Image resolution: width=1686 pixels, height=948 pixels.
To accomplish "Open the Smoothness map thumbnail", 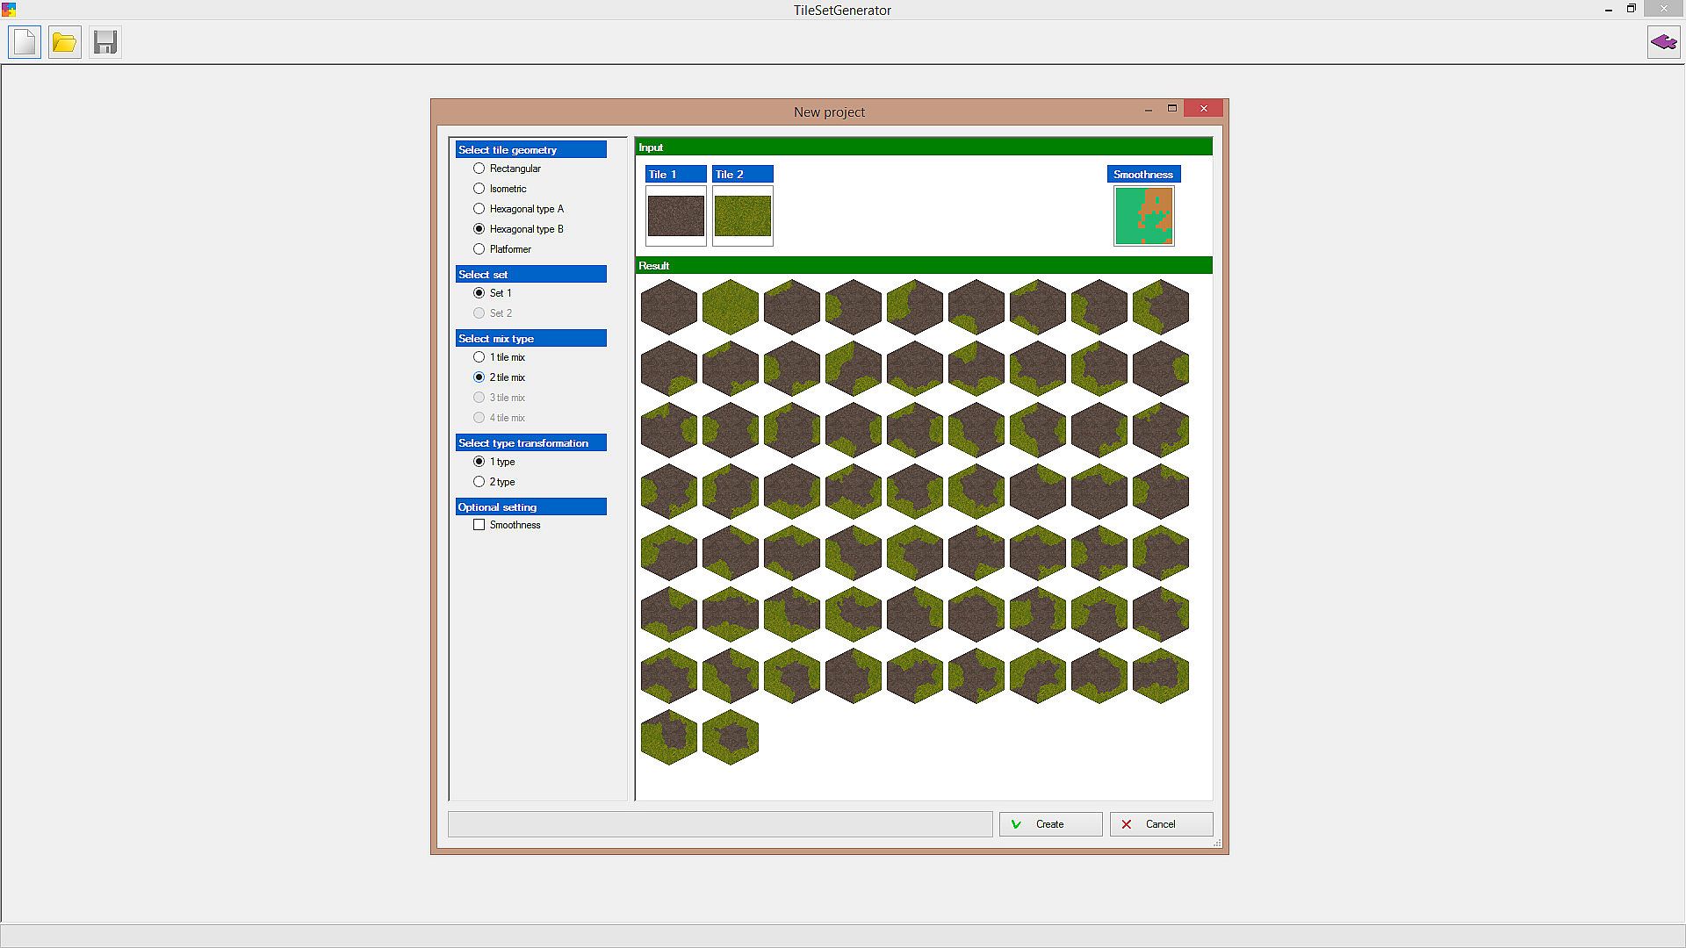I will [1144, 216].
